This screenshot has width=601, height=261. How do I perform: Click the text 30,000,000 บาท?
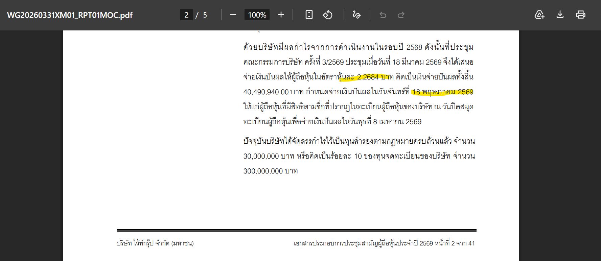[269, 156]
